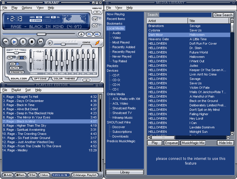The width and height of the screenshot is (237, 179).
Task: Click Predixis MusicMagic tree item
Action: (x=121, y=141)
